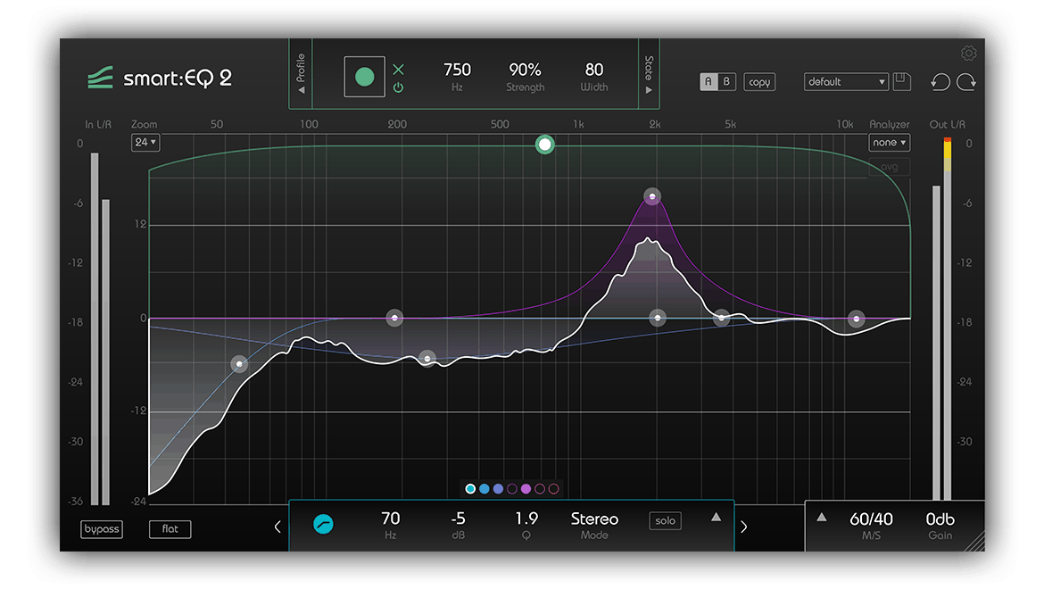Select the fourth hollow purple band dot

tap(512, 489)
